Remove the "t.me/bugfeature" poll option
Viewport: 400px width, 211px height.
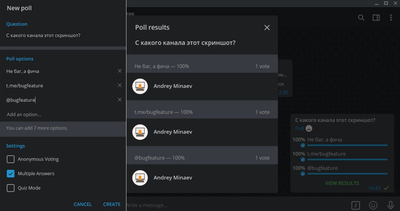pyautogui.click(x=120, y=85)
